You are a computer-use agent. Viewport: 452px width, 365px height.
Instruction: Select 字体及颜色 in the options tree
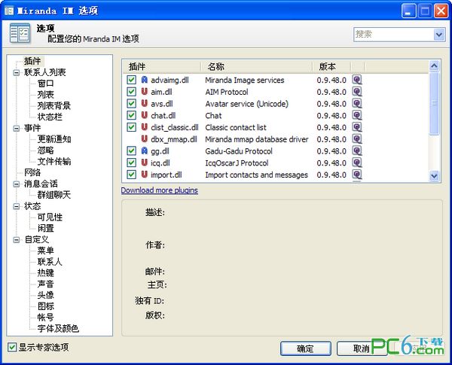pos(57,328)
